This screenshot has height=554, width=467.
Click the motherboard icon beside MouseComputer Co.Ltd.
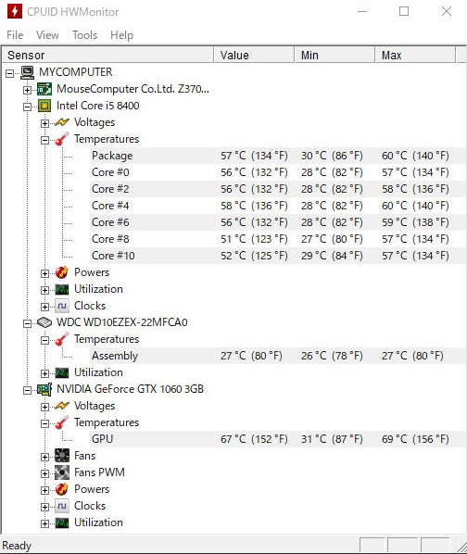point(44,89)
